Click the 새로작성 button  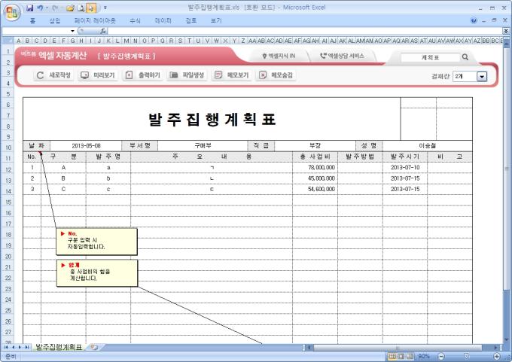tap(53, 75)
